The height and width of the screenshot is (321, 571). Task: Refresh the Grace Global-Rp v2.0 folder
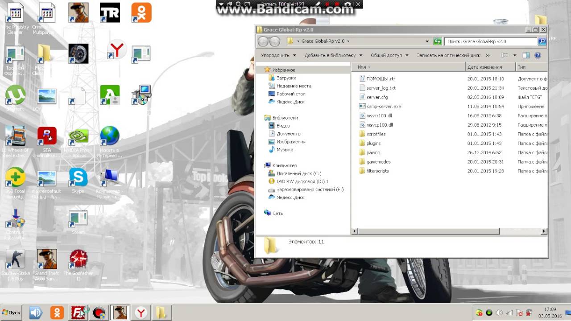pyautogui.click(x=438, y=41)
